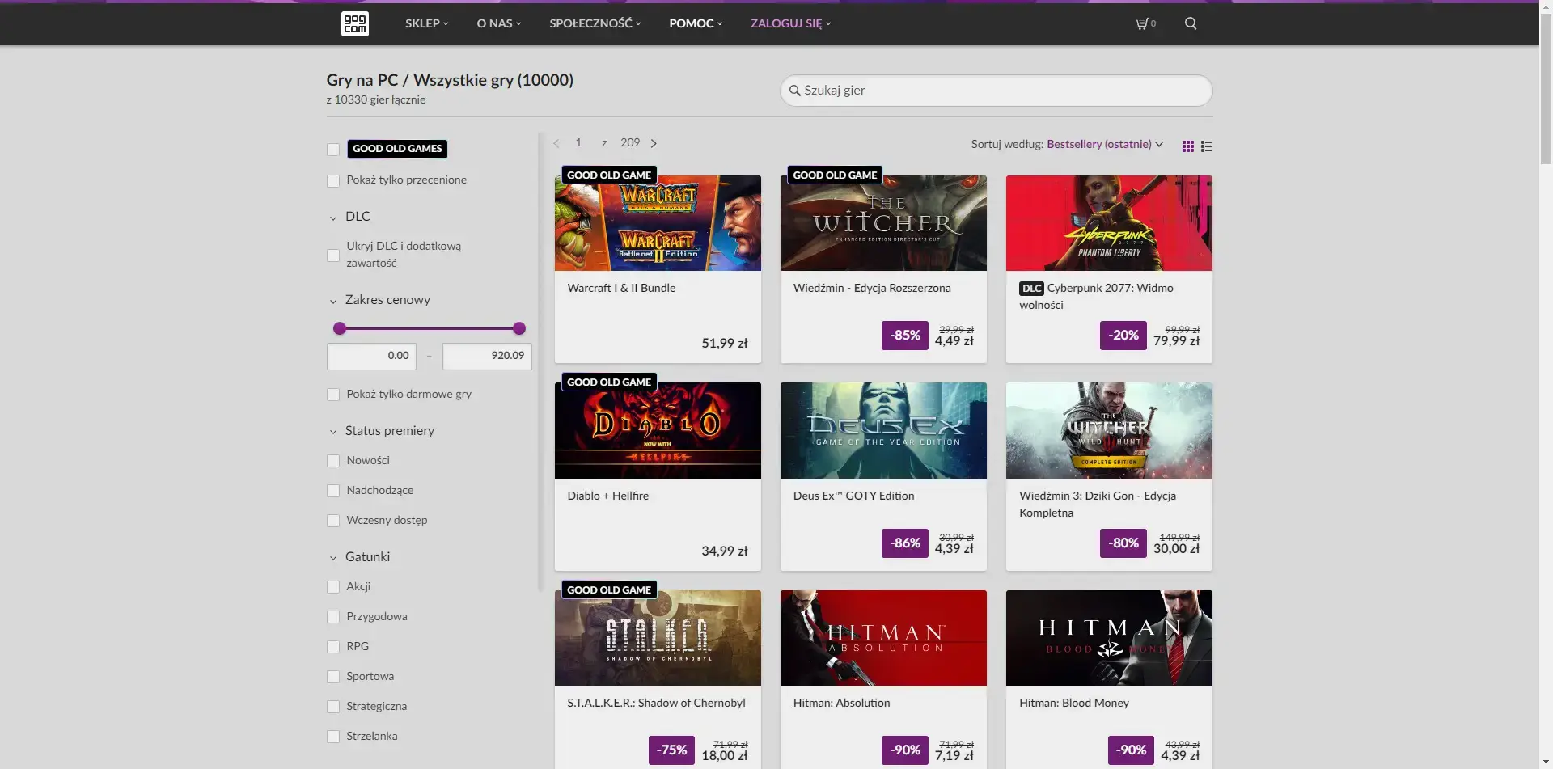Click the -20% discount badge on Cyberpunk

pyautogui.click(x=1123, y=335)
